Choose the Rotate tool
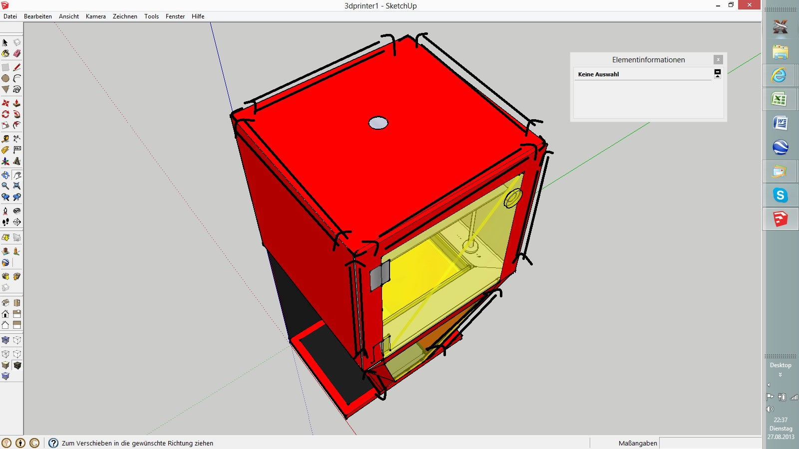 click(5, 114)
